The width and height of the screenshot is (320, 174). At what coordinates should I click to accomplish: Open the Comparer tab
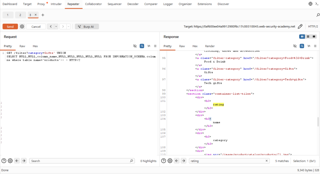pos(151,4)
